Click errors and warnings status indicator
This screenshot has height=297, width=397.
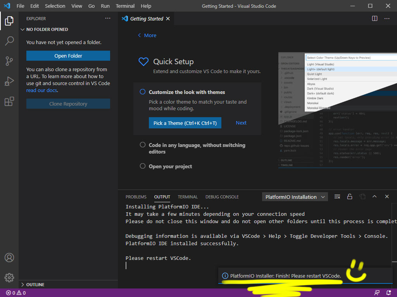pyautogui.click(x=16, y=293)
